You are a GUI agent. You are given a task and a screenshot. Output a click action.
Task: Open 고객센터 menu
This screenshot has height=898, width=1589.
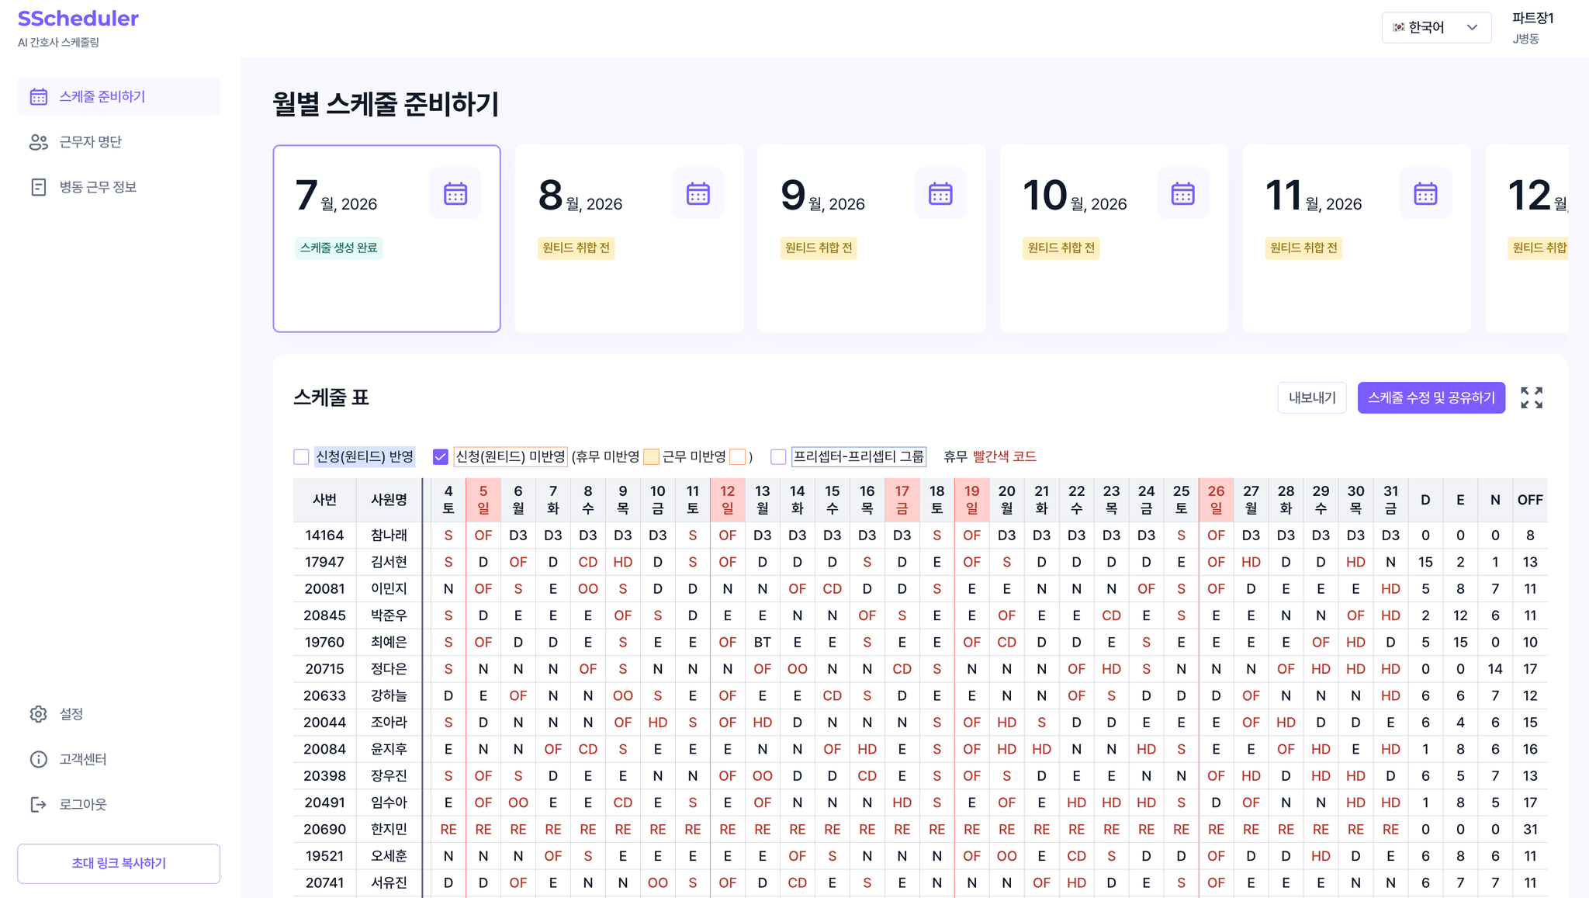119,759
